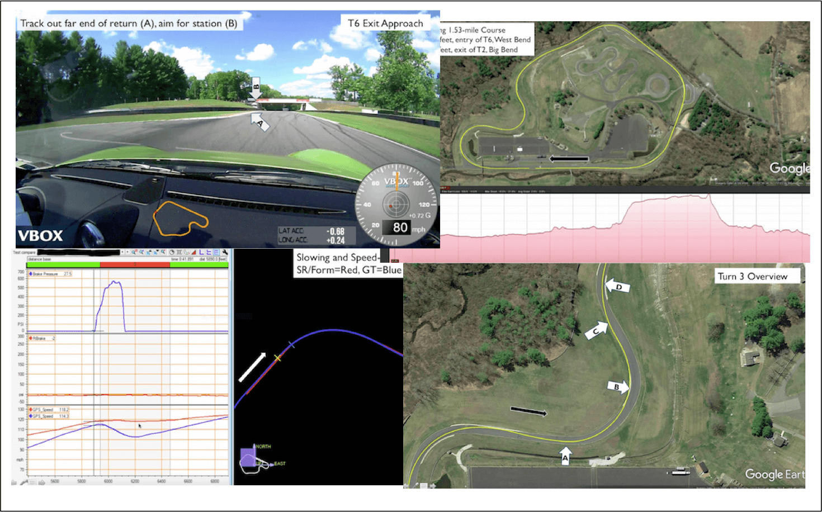Click the notes/report icon at bottom left
This screenshot has width=822, height=512.
pos(32,483)
